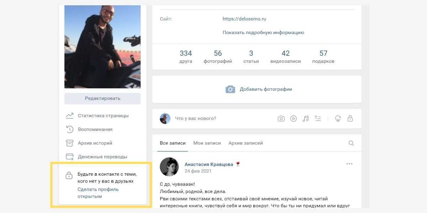
Task: Click the lightbulb icon in post box
Action: 338,119
